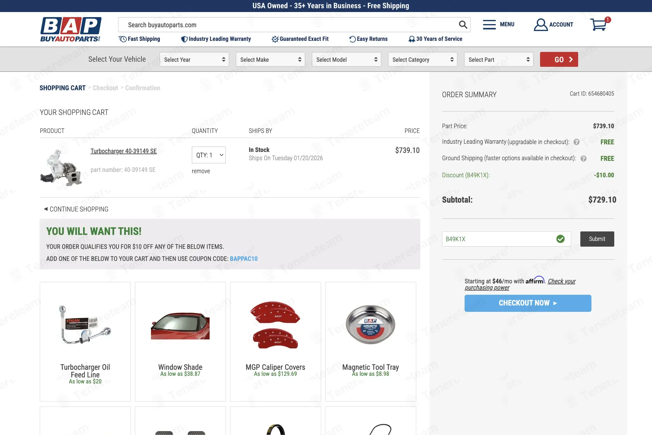652x435 pixels.
Task: Expand the QTY: 1 quantity selector
Action: tap(209, 155)
